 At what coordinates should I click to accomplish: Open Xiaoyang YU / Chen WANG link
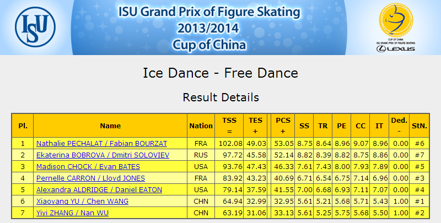(x=82, y=201)
